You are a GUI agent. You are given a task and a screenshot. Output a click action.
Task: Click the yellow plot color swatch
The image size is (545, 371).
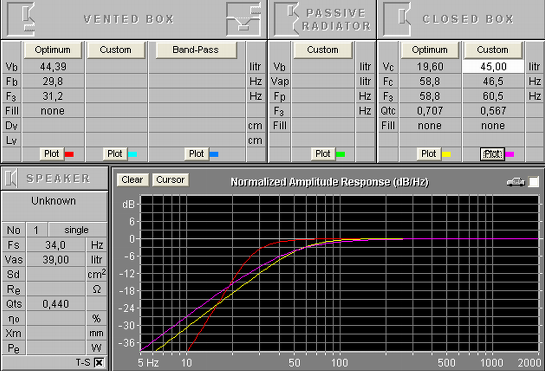[446, 154]
